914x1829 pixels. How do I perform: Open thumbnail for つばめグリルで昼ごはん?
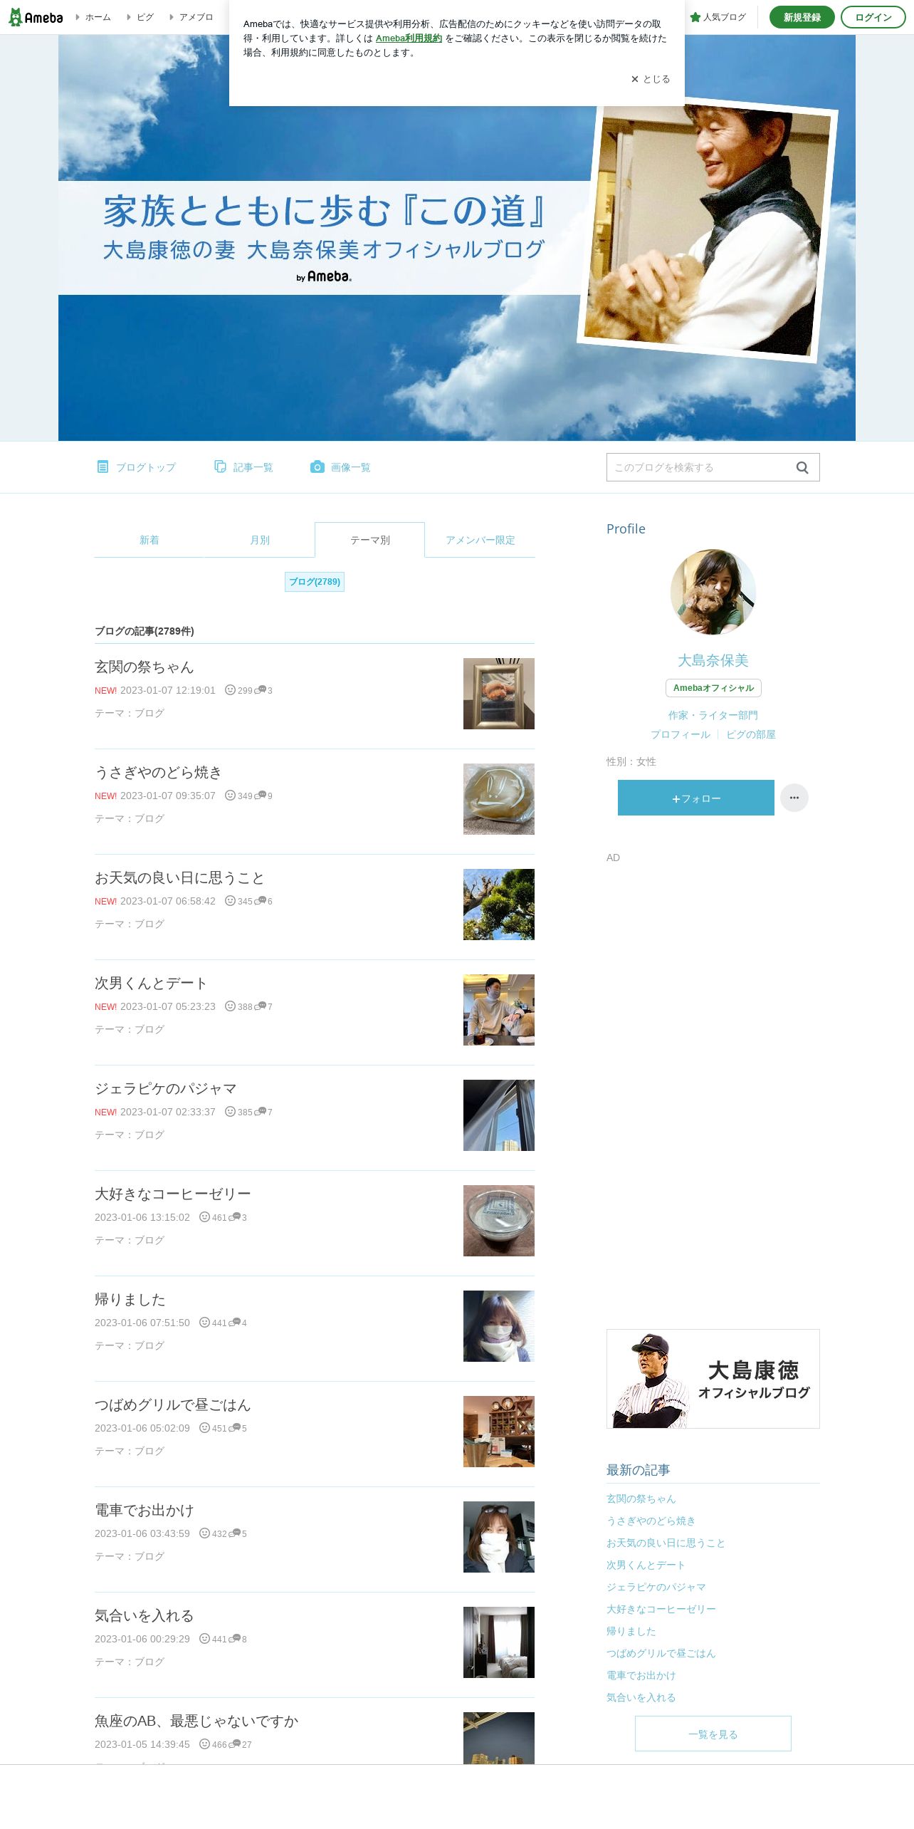point(499,1432)
